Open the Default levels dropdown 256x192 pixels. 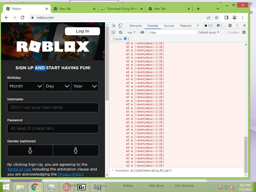click(x=209, y=32)
